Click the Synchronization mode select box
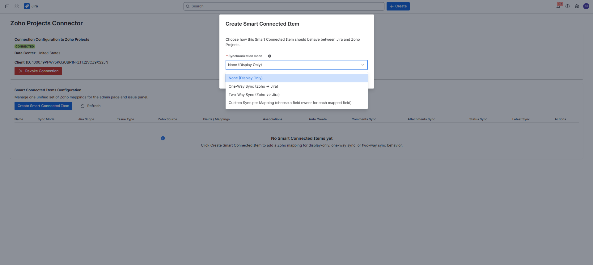 tap(296, 65)
